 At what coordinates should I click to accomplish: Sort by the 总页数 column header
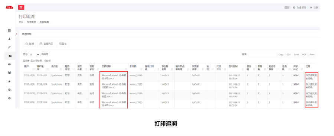[x=286, y=68]
